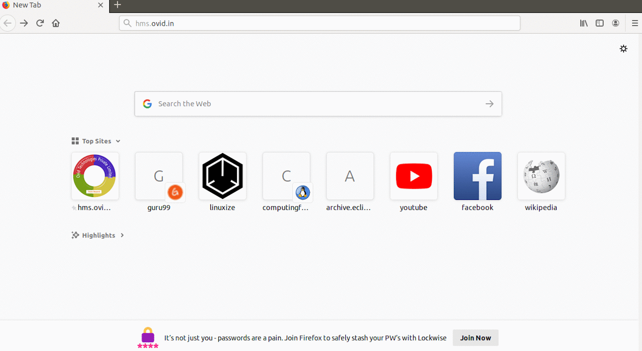Viewport: 642px width, 351px height.
Task: Click the hms.ovid.in address bar
Action: (320, 23)
